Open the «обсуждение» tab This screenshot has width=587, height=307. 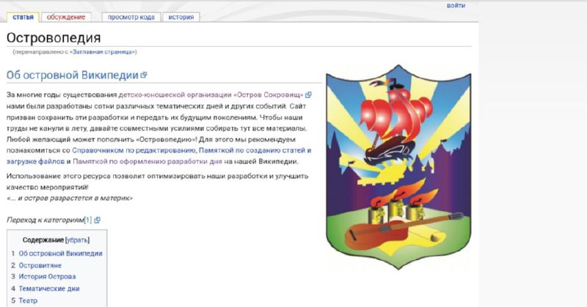coord(65,16)
